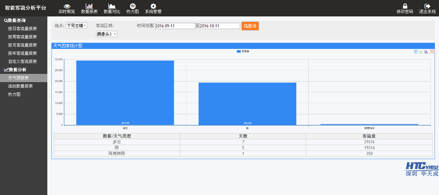Switch chart to bar view
This screenshot has height=195, width=439.
pos(426,52)
